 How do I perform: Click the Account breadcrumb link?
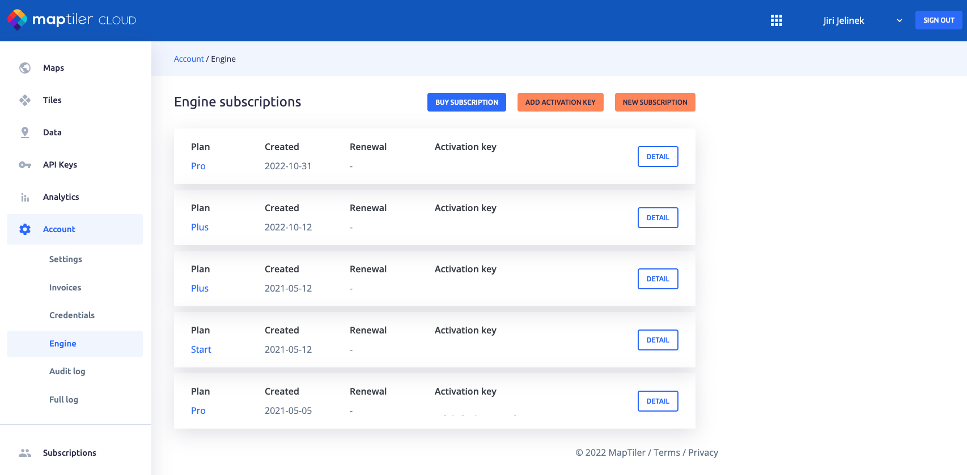point(189,59)
